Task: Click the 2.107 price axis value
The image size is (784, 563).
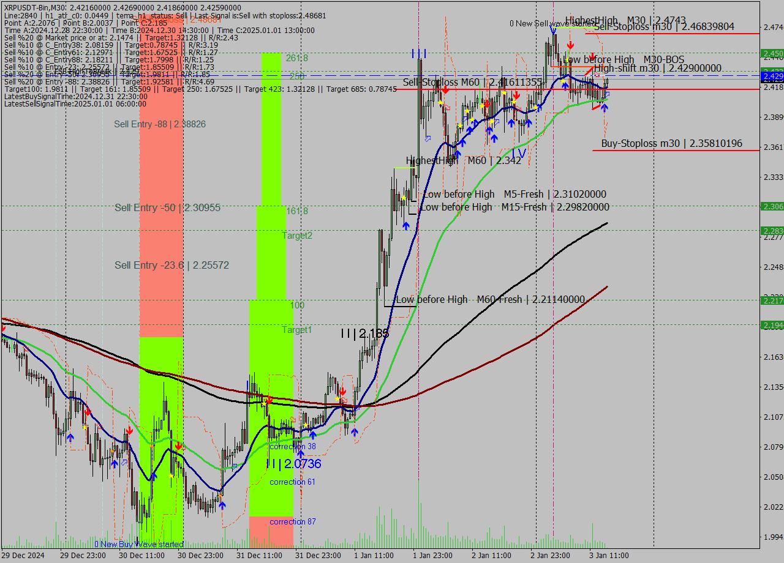Action: (x=773, y=417)
